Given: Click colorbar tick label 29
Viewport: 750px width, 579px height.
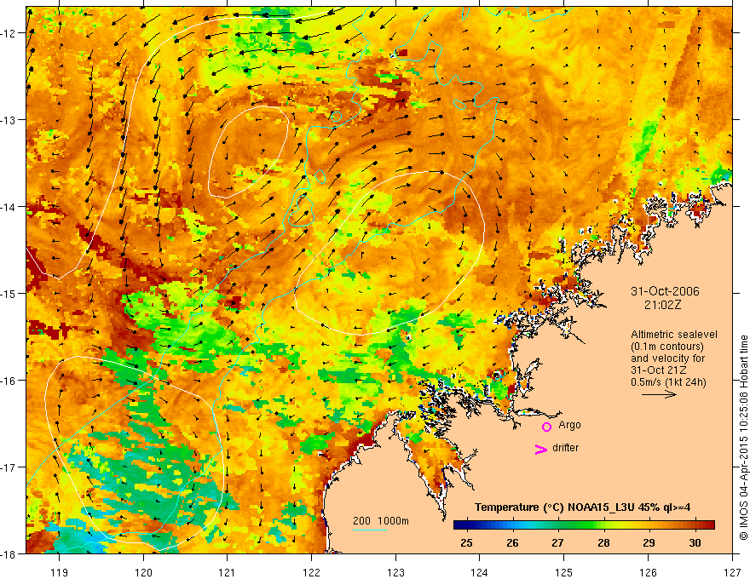Looking at the screenshot, I should tap(649, 542).
